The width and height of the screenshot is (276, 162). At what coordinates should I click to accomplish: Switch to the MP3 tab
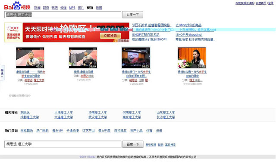coord(72,8)
